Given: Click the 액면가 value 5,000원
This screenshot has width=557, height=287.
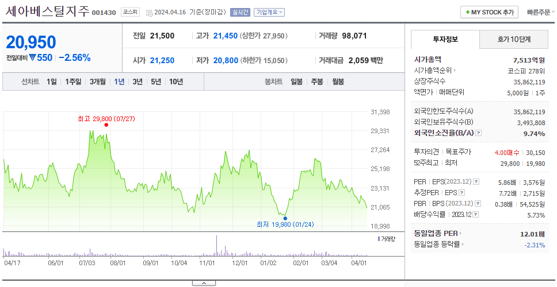Looking at the screenshot, I should click(518, 93).
